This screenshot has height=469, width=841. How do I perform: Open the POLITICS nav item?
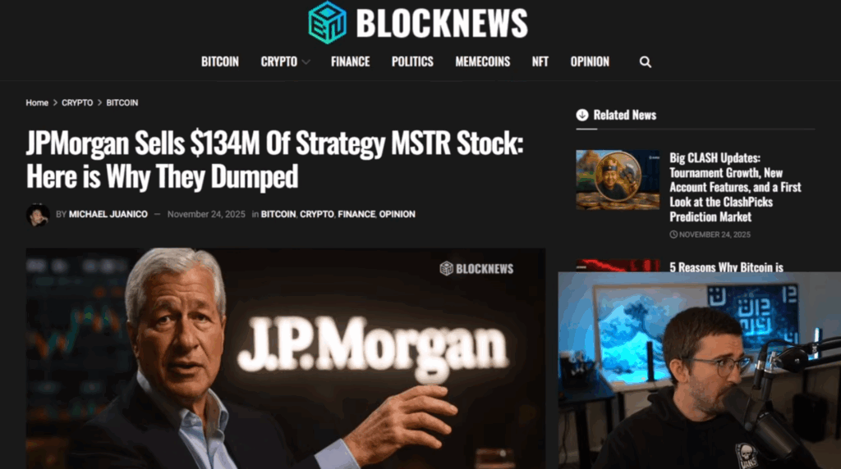412,61
